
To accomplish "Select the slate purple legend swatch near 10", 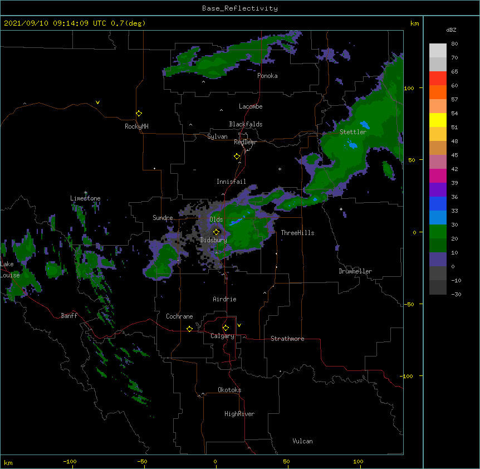I will [x=438, y=260].
